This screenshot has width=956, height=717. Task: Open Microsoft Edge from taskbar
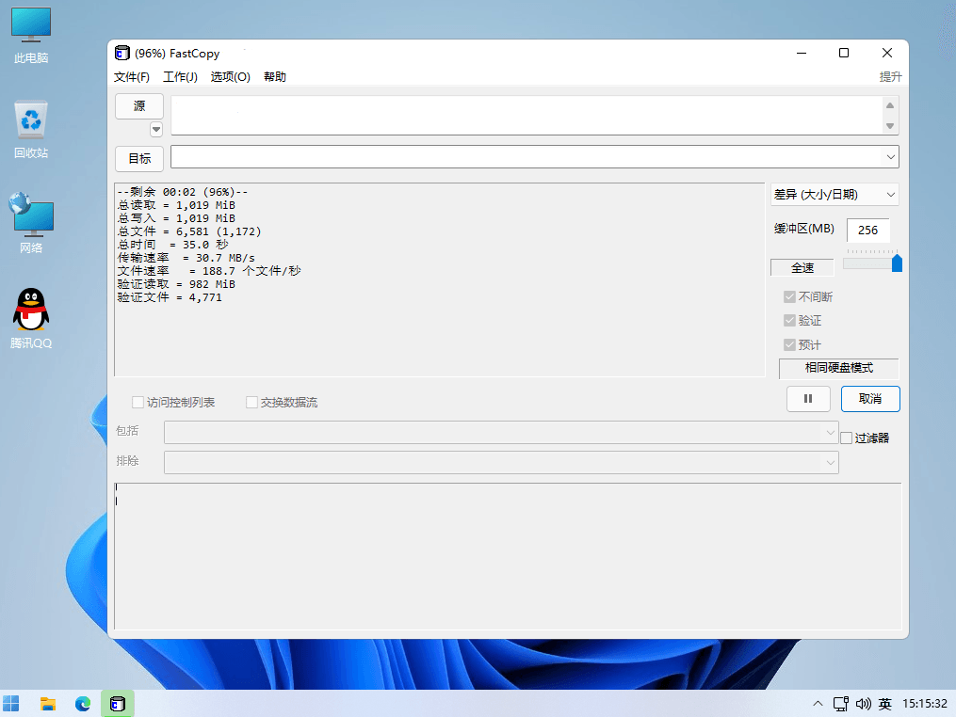(x=82, y=704)
